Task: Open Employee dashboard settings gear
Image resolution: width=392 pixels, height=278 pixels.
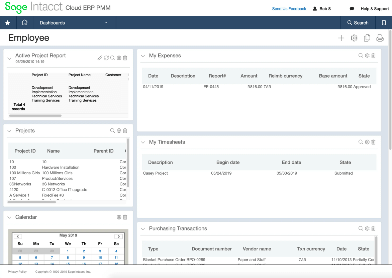Action: [x=354, y=38]
